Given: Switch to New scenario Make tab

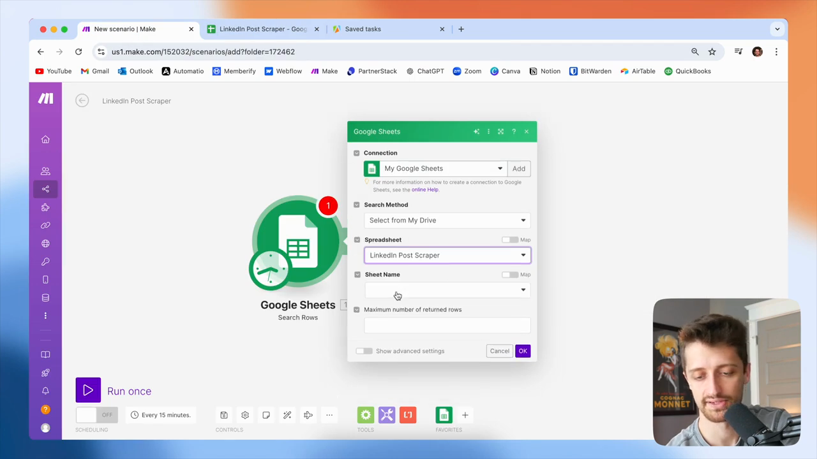Looking at the screenshot, I should [x=138, y=29].
